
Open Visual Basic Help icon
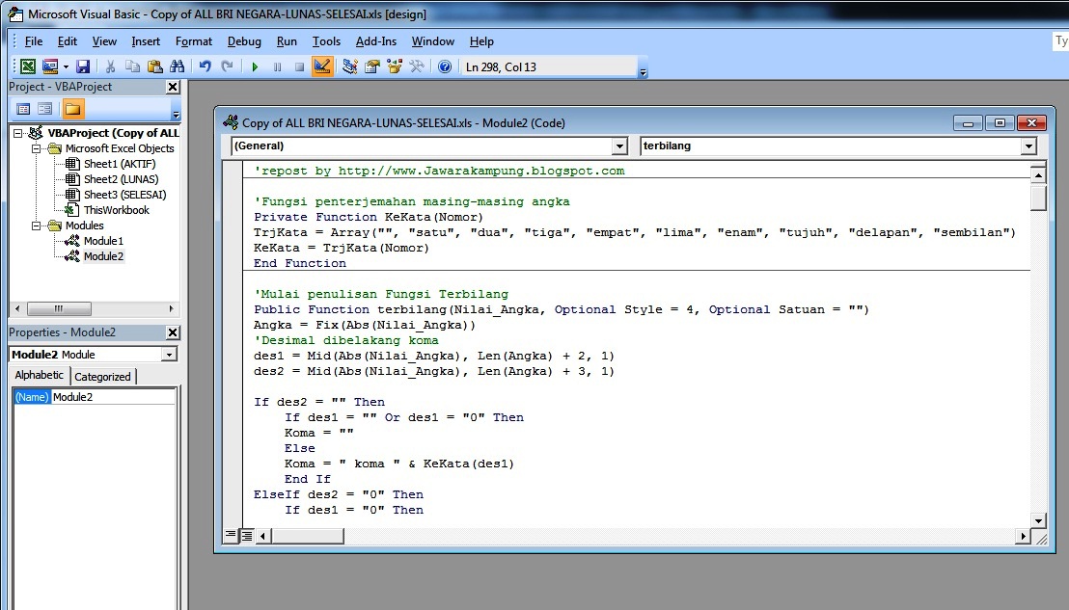445,66
